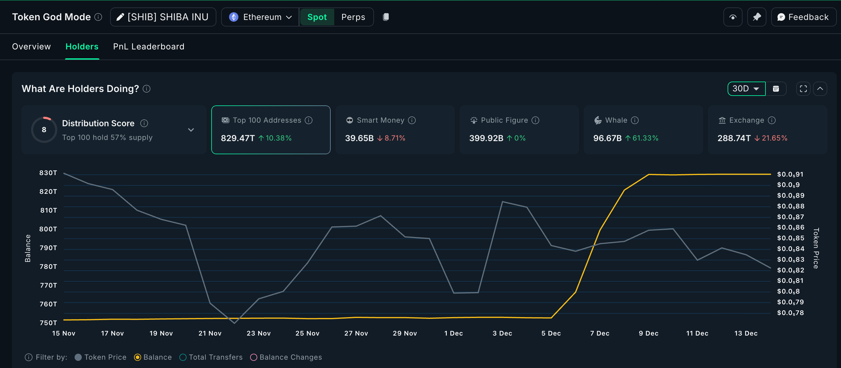Collapse the holders panel with up chevron
Screen dimensions: 841x368
tap(820, 89)
